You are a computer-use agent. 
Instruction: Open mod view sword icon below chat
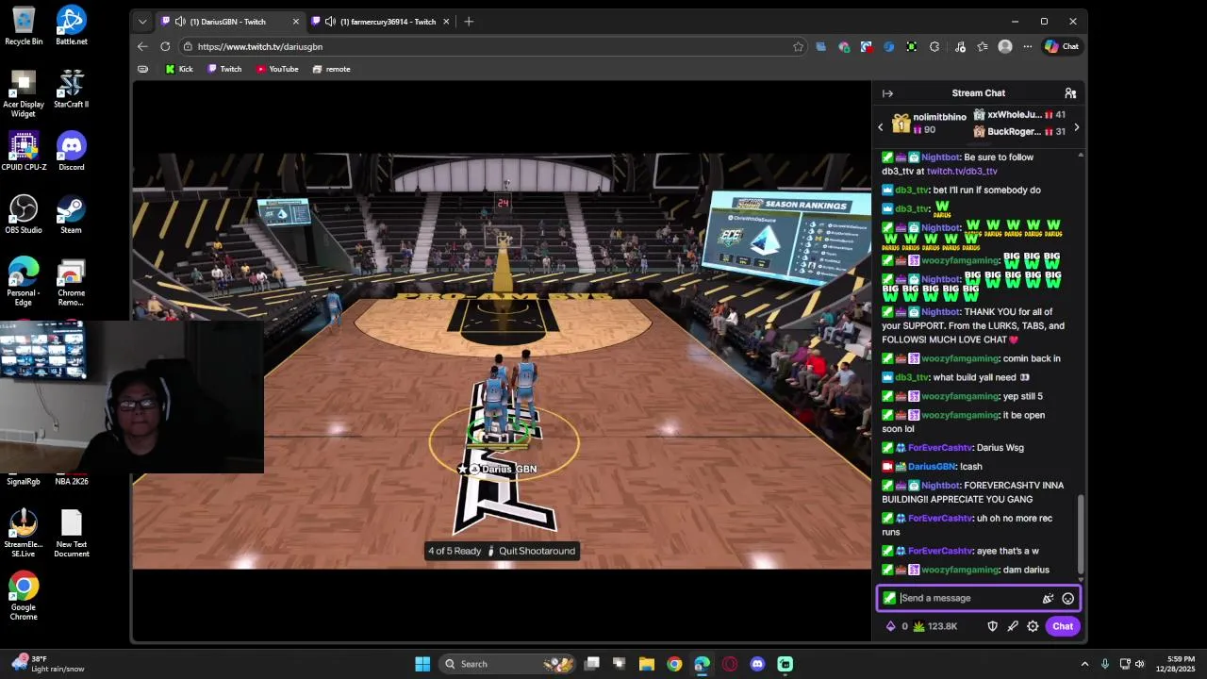click(1013, 626)
